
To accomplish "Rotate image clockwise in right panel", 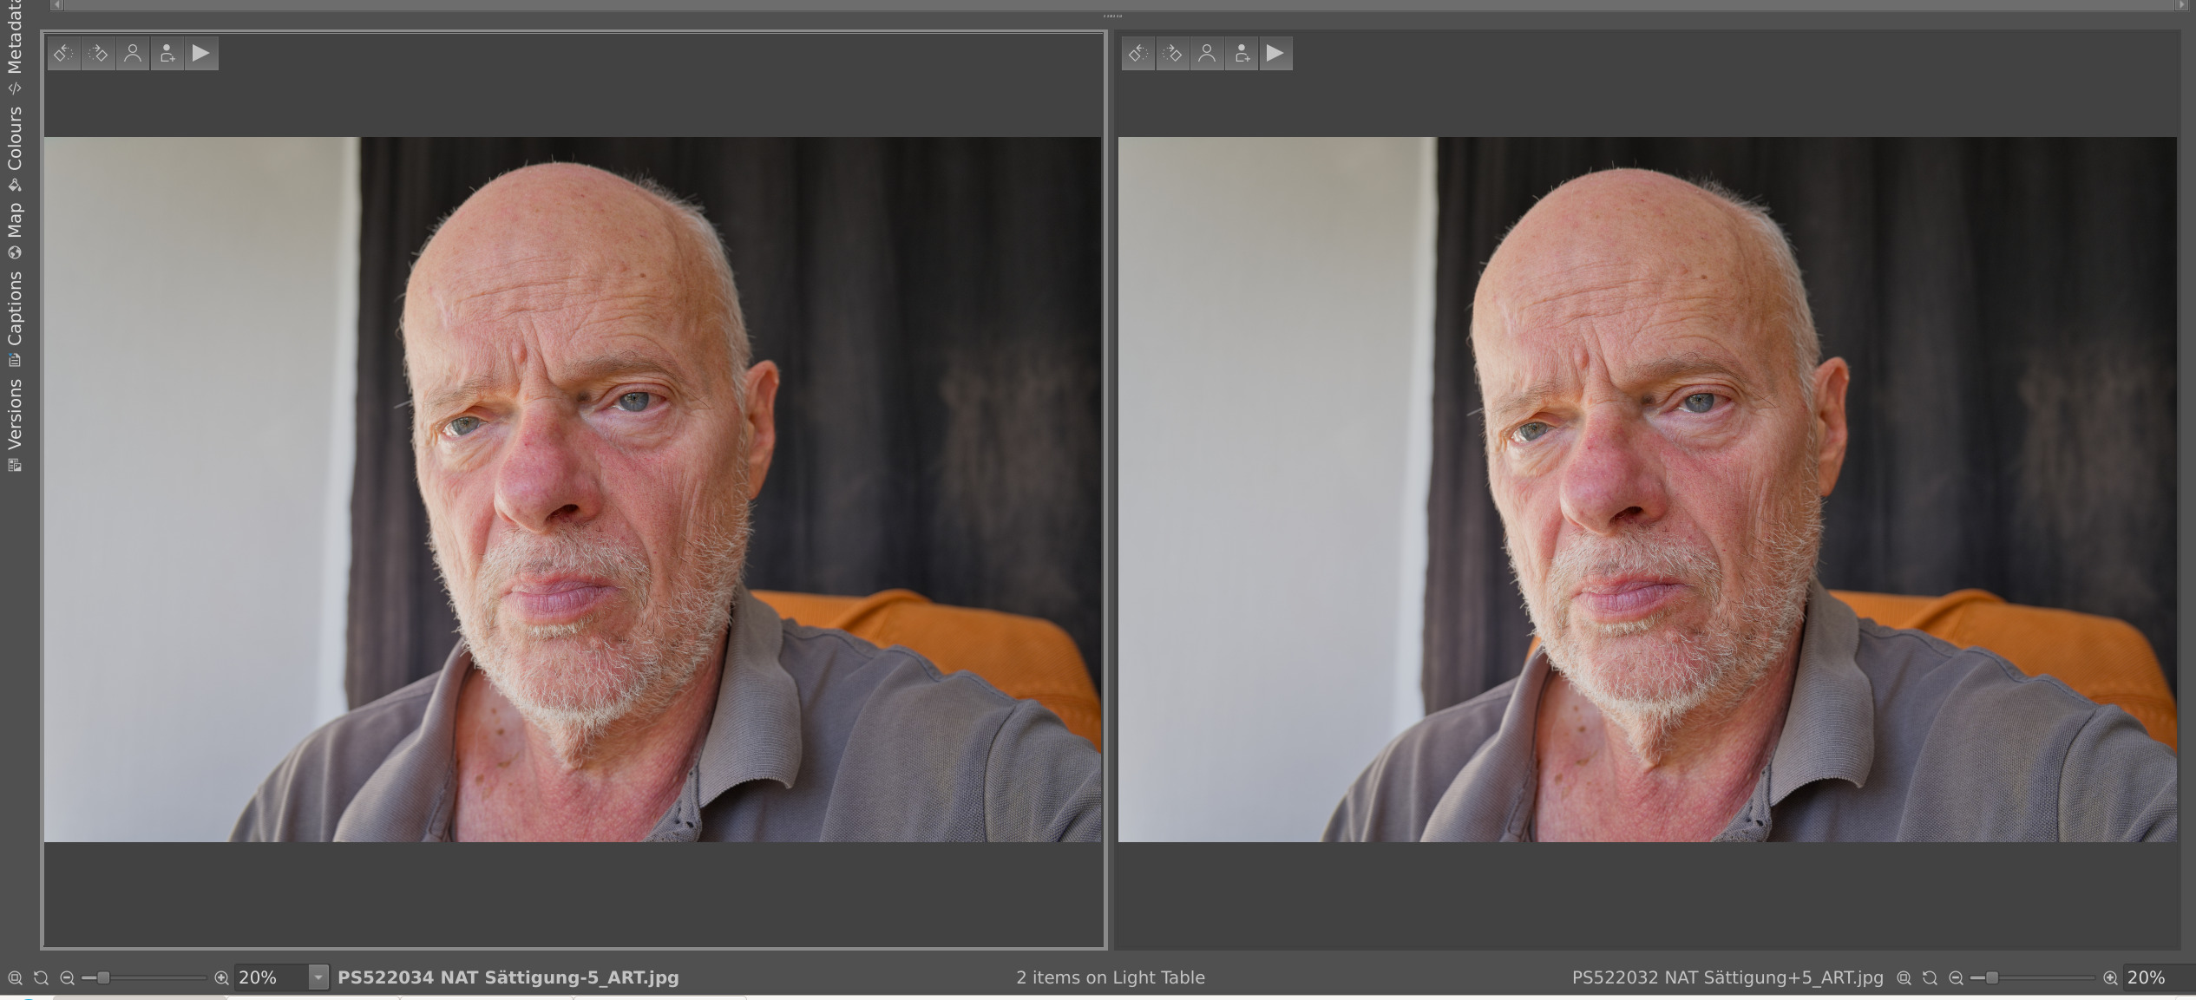I will coord(1172,54).
